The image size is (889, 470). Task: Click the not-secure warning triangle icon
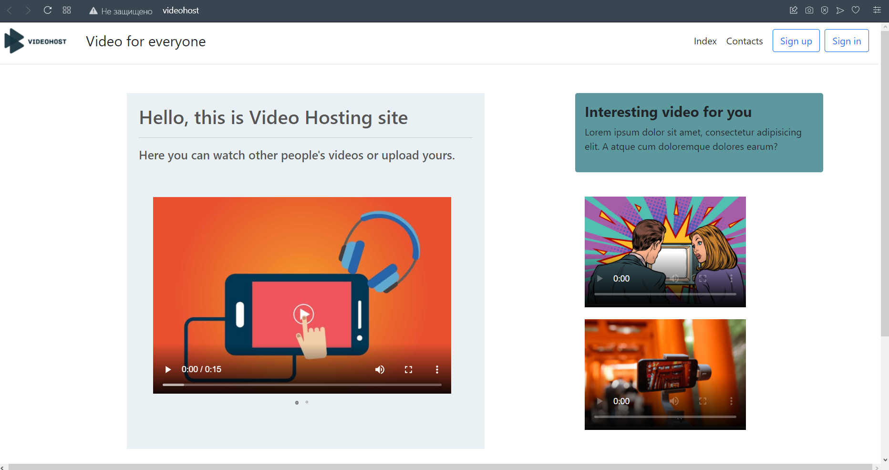tap(93, 10)
